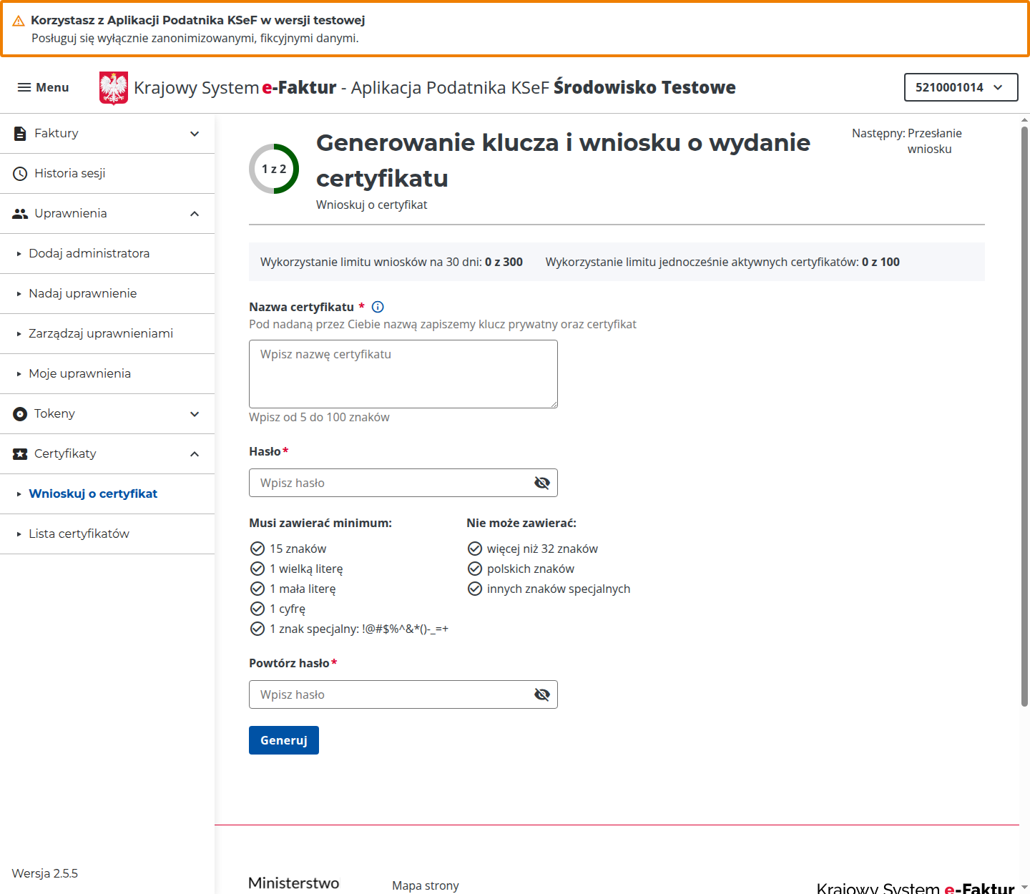The image size is (1030, 894).
Task: Click the page vertical scrollbar
Action: (x=1024, y=415)
